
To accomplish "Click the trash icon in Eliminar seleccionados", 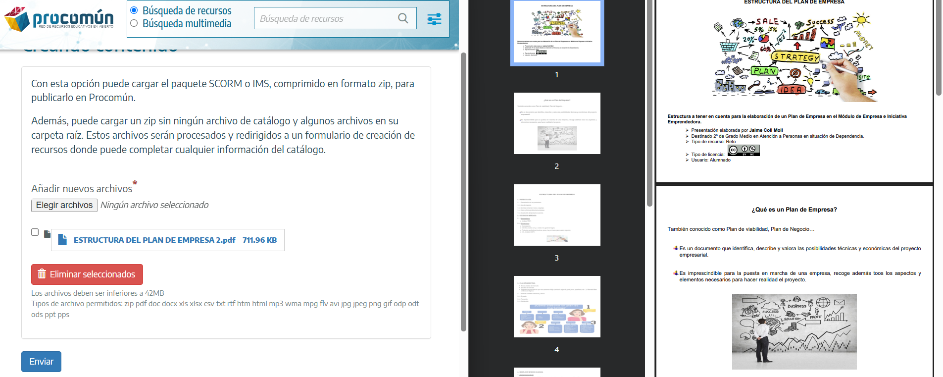I will (42, 274).
